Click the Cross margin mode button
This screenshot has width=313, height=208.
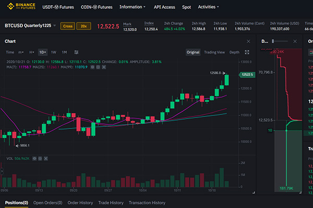(x=68, y=26)
